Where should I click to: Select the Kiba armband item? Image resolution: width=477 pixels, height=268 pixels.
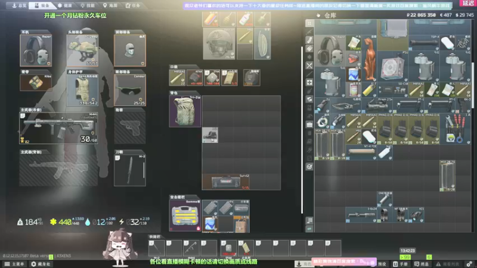click(36, 82)
